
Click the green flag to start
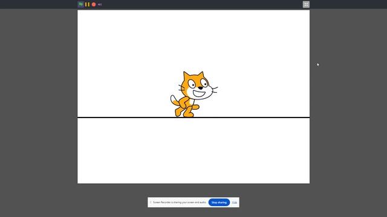[80, 4]
